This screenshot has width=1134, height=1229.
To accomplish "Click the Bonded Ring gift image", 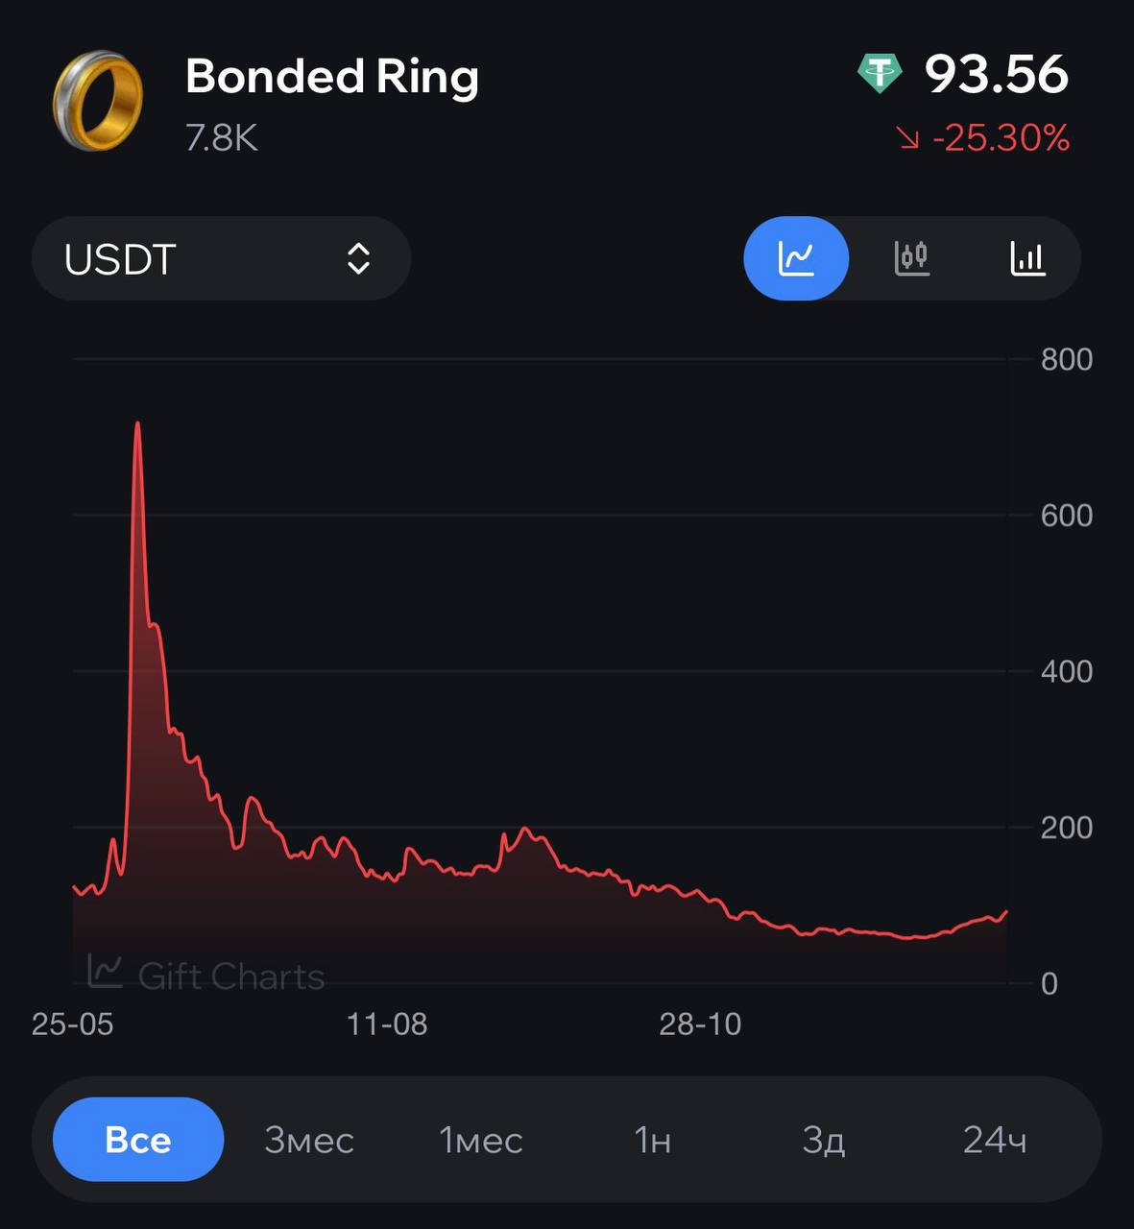I will pos(97,101).
